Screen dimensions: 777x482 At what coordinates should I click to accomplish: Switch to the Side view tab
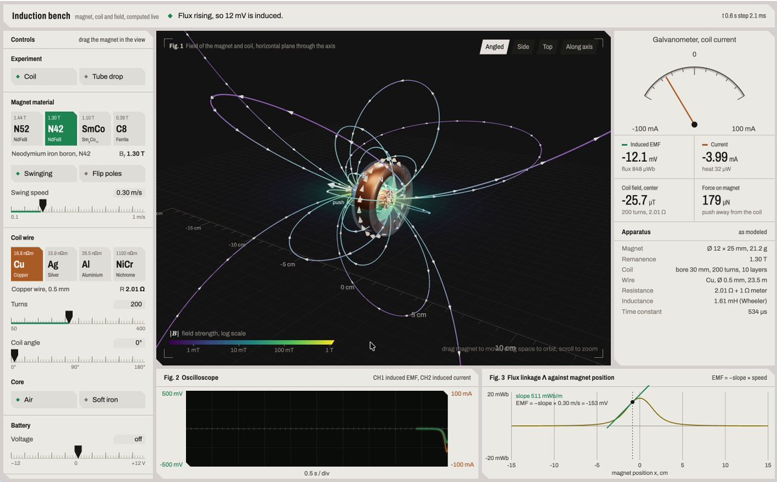(523, 47)
